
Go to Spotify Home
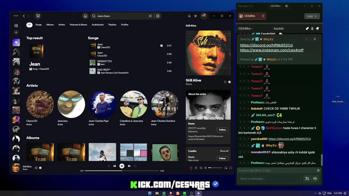[85, 16]
